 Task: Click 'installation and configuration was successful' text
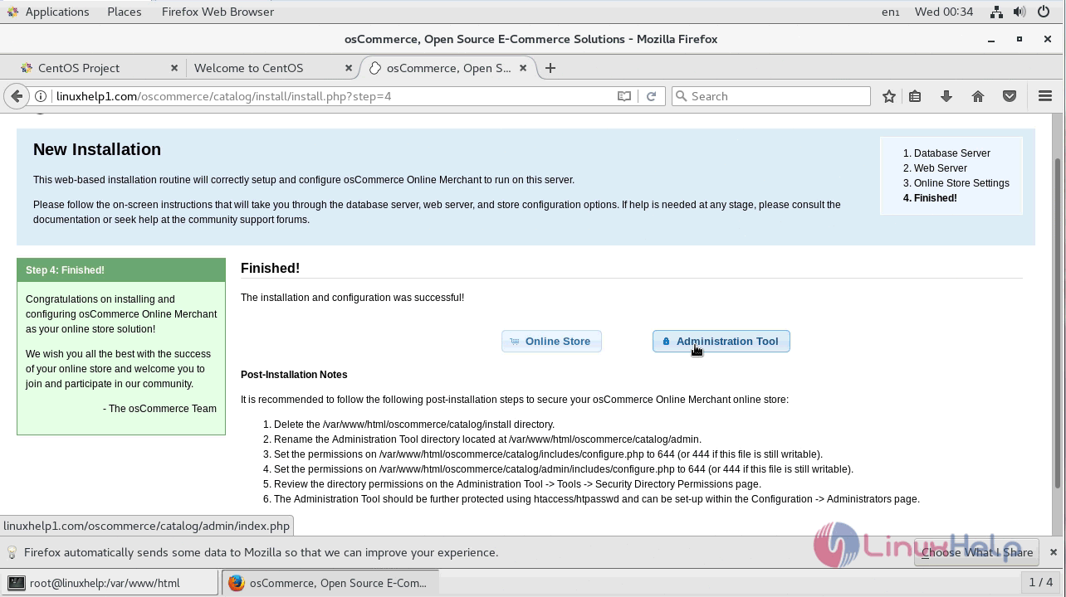pos(352,298)
